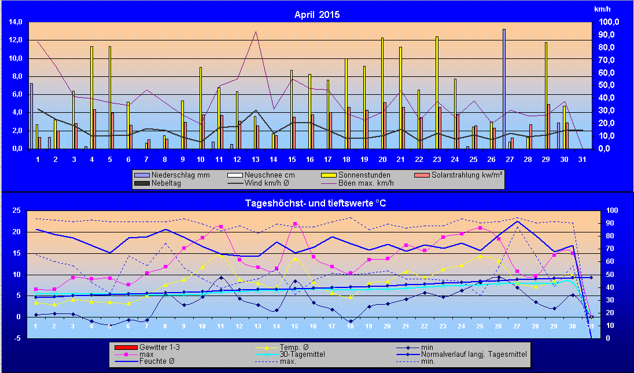Click the April 2015 chart title

[317, 14]
